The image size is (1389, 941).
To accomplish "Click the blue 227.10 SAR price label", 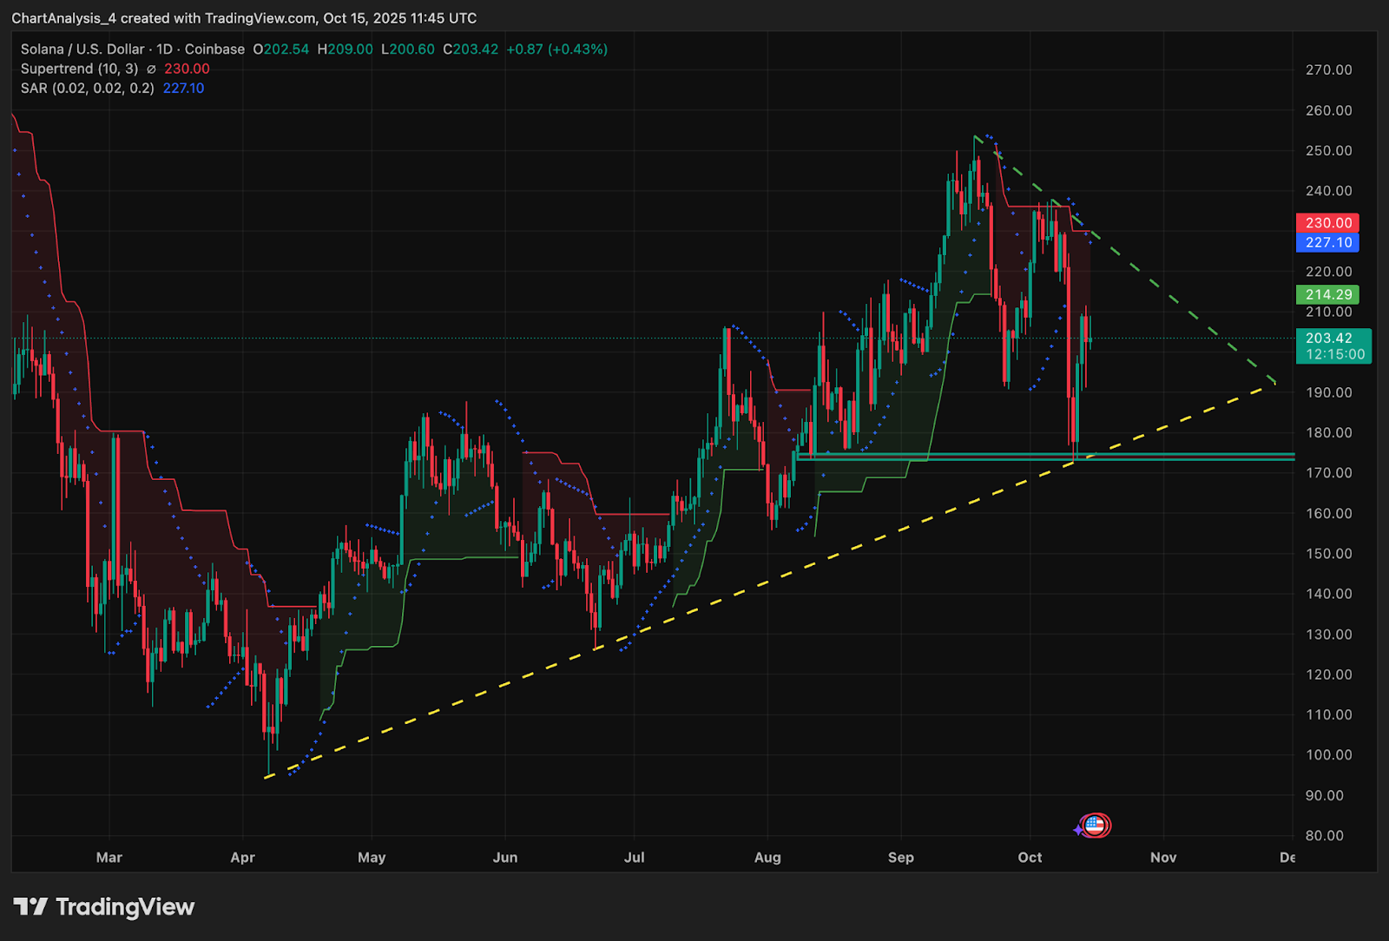I will pos(1327,243).
